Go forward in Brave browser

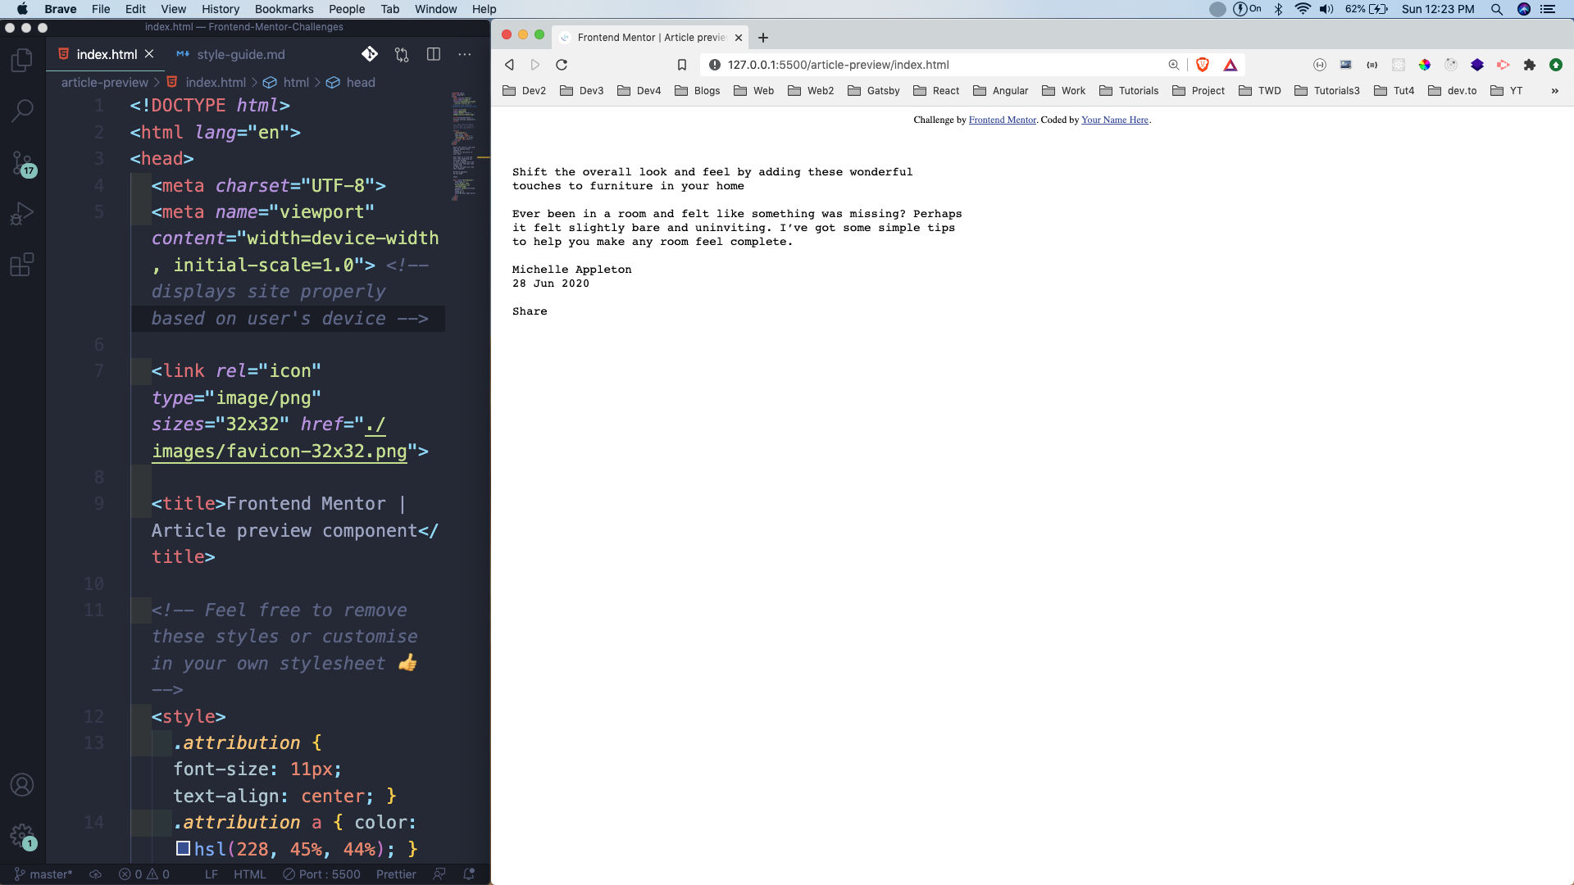point(535,65)
